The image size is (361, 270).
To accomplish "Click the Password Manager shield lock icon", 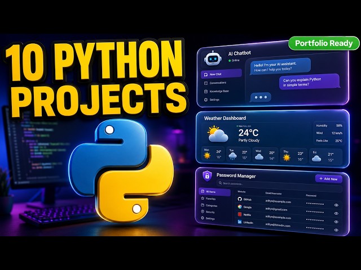I will click(x=207, y=176).
